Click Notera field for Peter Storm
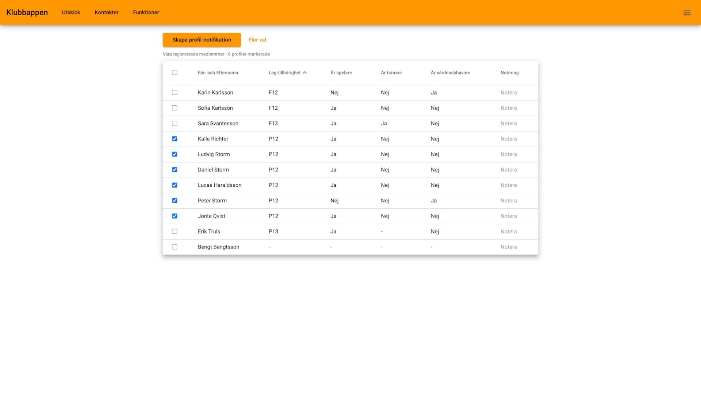 pyautogui.click(x=509, y=201)
